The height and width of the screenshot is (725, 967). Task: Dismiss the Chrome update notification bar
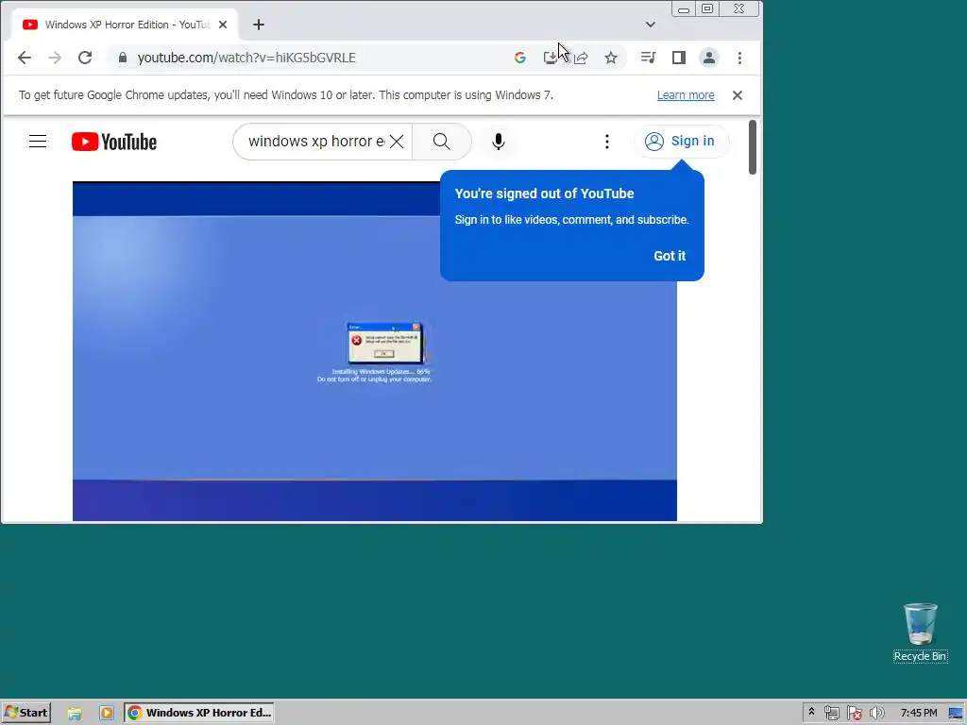(737, 95)
